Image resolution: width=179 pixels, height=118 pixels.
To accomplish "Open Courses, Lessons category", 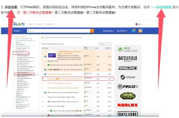I will tap(23, 48).
